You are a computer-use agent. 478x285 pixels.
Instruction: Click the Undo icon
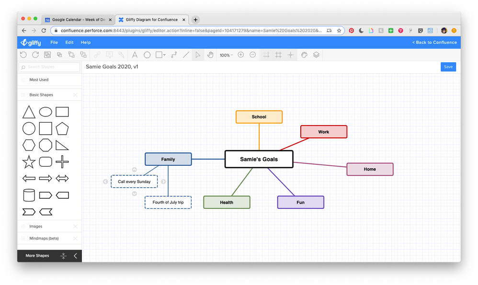tap(23, 55)
